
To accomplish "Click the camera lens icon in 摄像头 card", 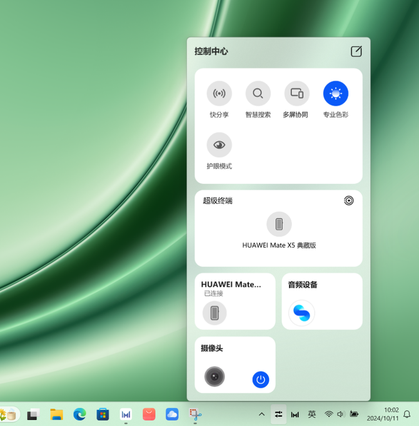I will [215, 377].
